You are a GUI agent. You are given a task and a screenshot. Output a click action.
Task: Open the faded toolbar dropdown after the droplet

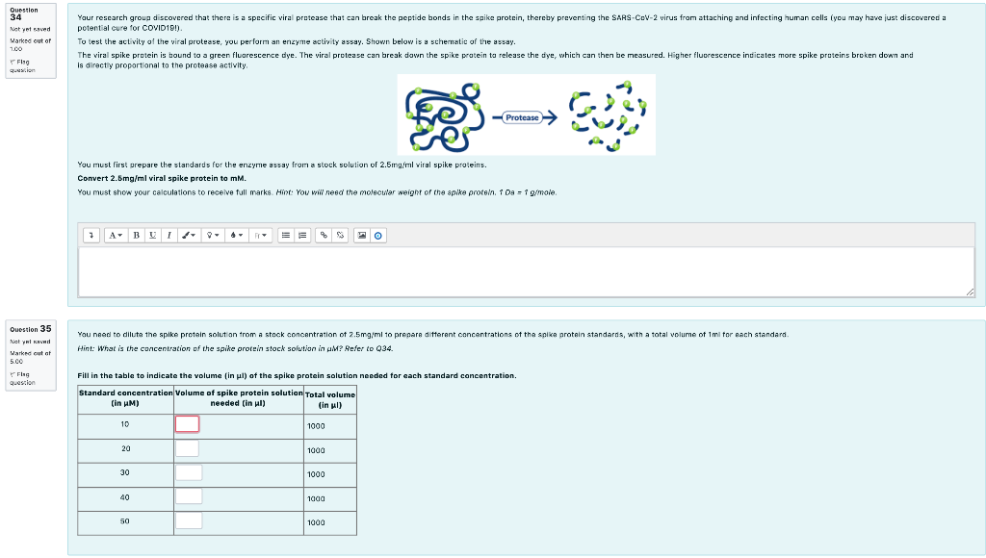[x=260, y=235]
